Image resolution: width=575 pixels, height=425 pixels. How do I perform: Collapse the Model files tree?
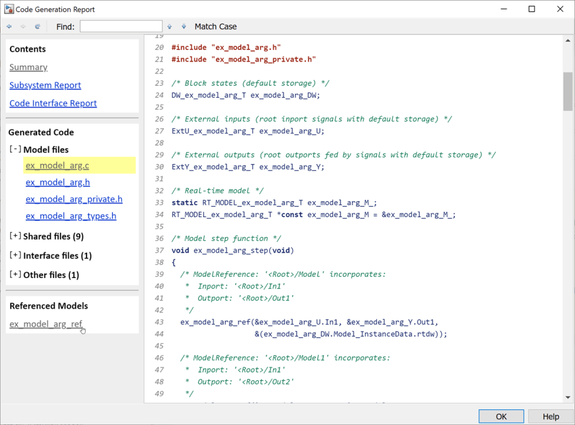[15, 149]
